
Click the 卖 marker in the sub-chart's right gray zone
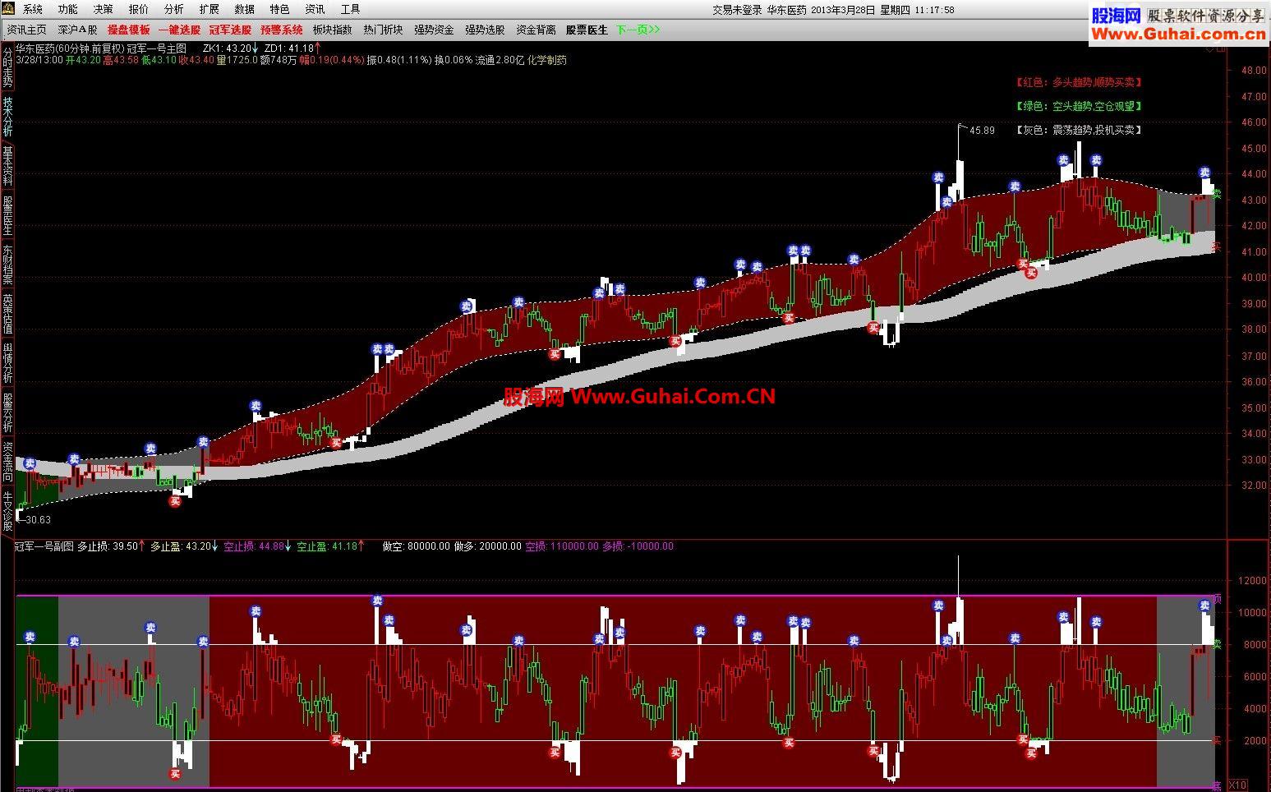(x=1204, y=605)
